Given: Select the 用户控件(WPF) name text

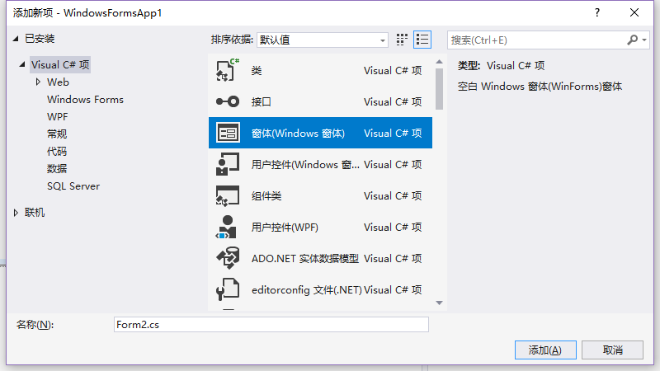Looking at the screenshot, I should (285, 228).
